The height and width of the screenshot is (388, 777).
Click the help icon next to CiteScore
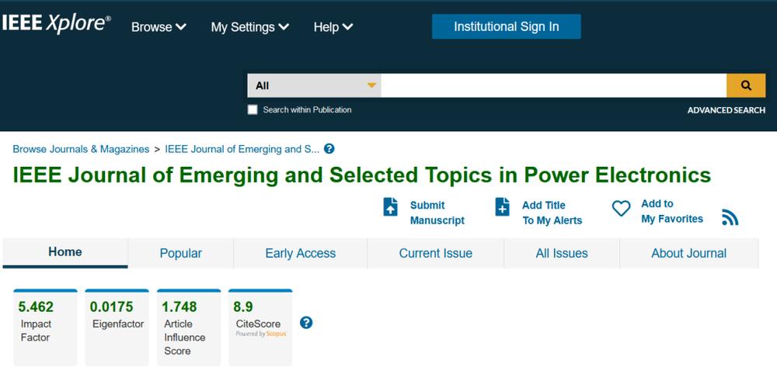pyautogui.click(x=306, y=323)
